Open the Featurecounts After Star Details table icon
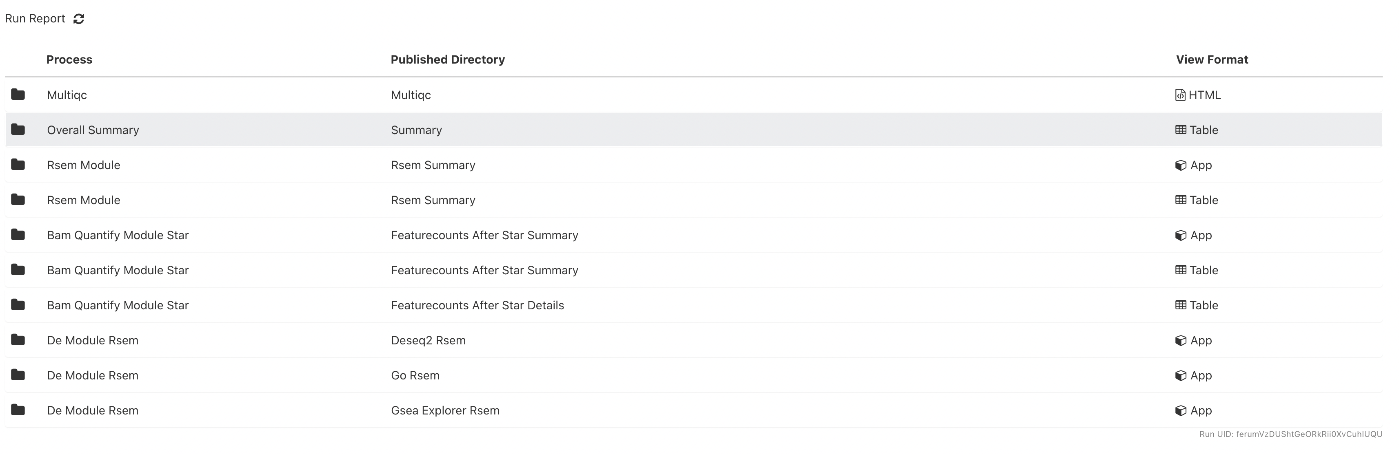The height and width of the screenshot is (454, 1399). [1181, 305]
